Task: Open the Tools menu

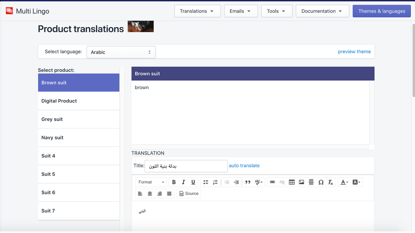Action: pos(277,11)
